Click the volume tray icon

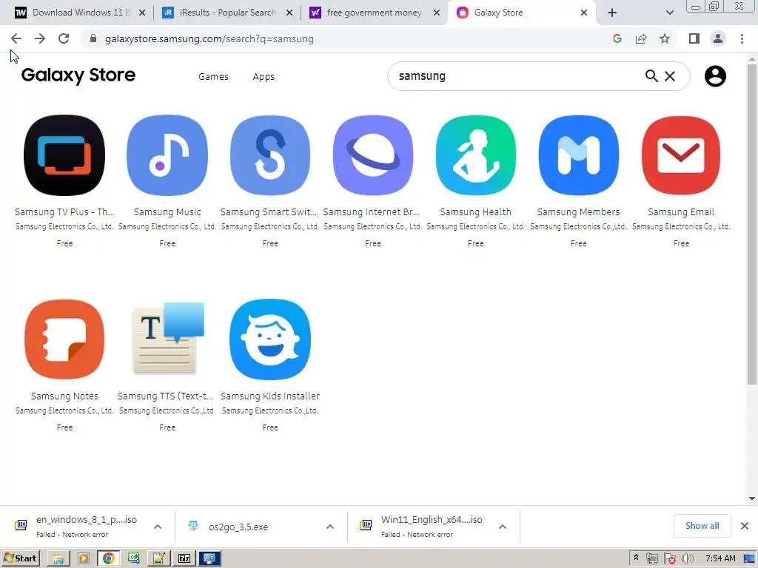click(687, 558)
